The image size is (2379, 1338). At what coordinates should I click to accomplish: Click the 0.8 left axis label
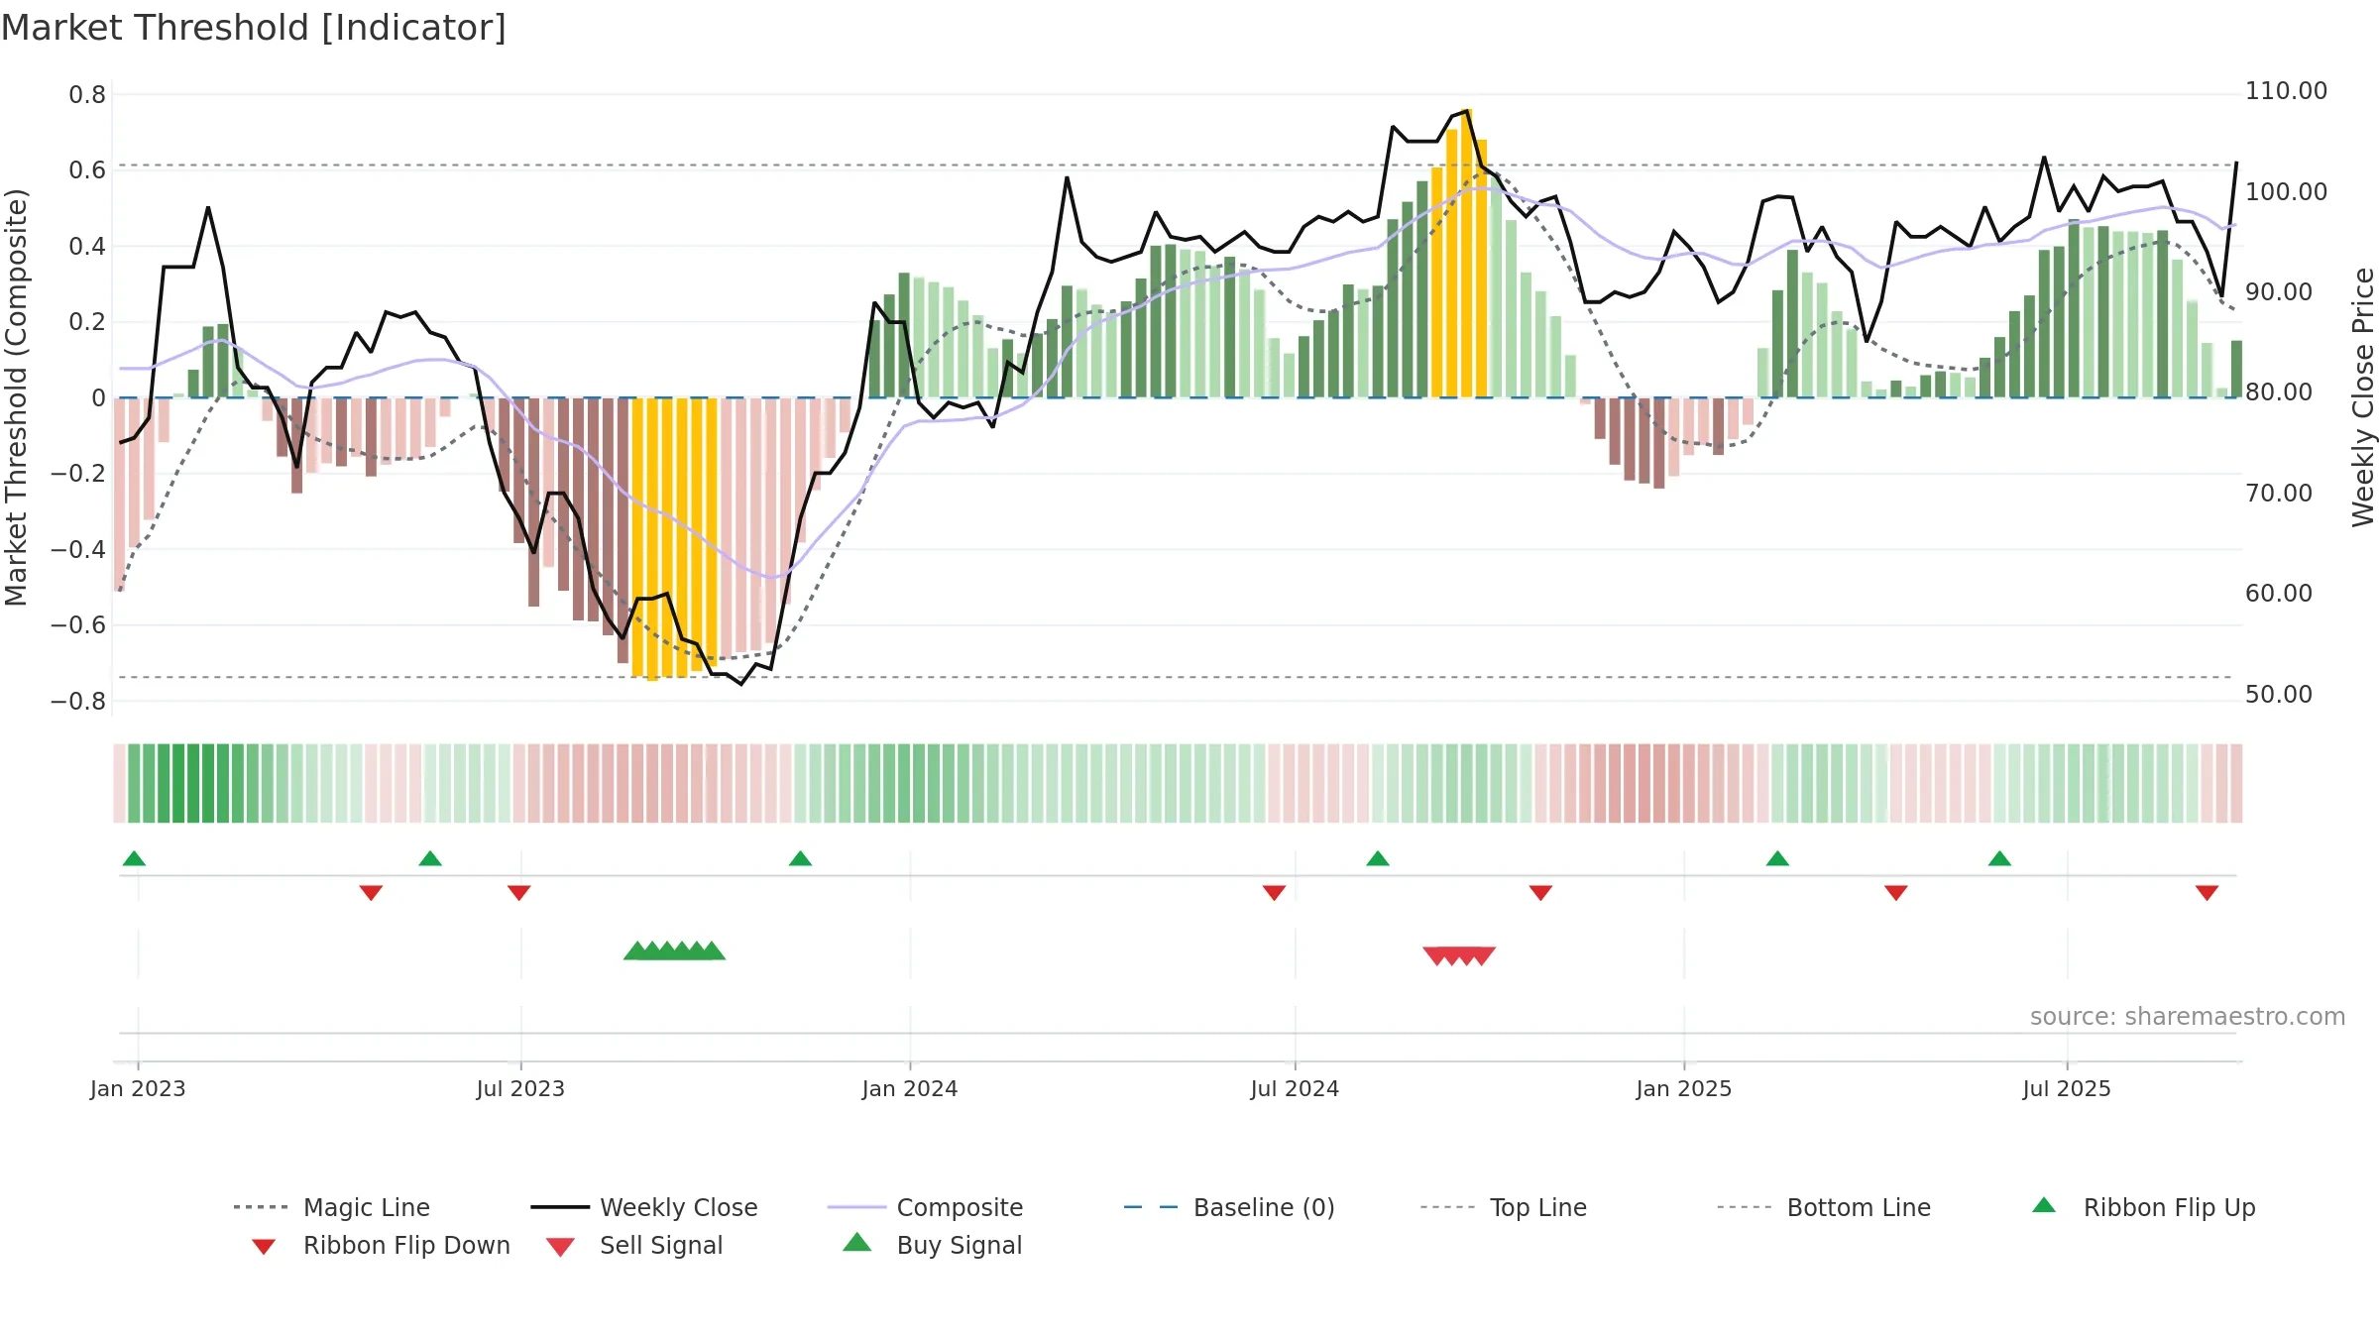pyautogui.click(x=87, y=95)
